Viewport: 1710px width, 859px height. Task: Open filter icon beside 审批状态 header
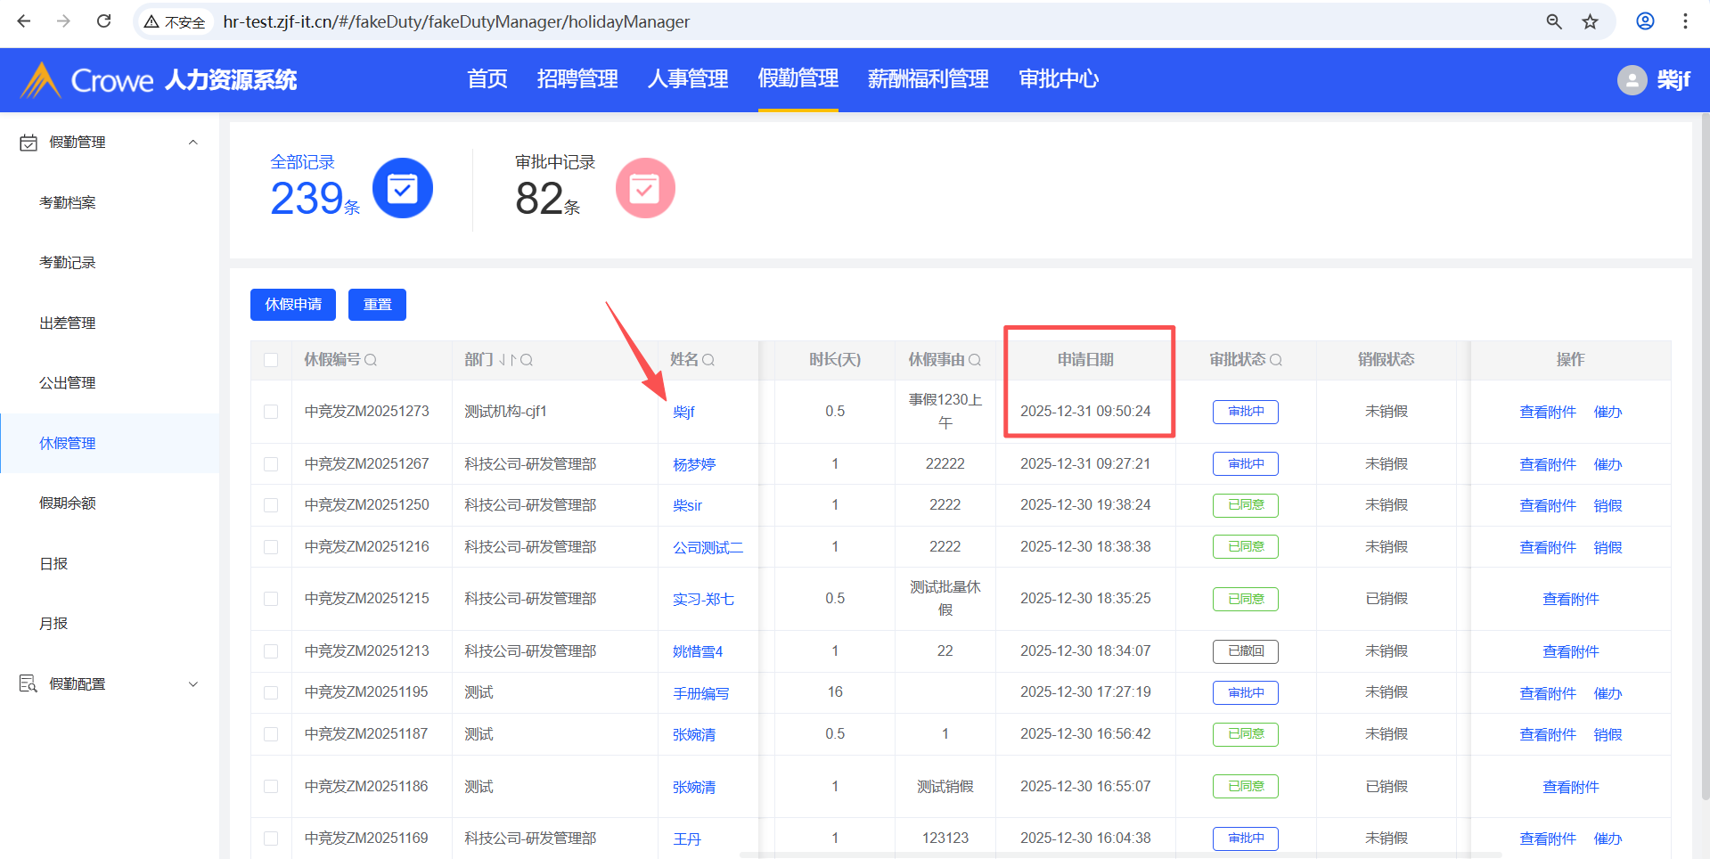tap(1276, 360)
